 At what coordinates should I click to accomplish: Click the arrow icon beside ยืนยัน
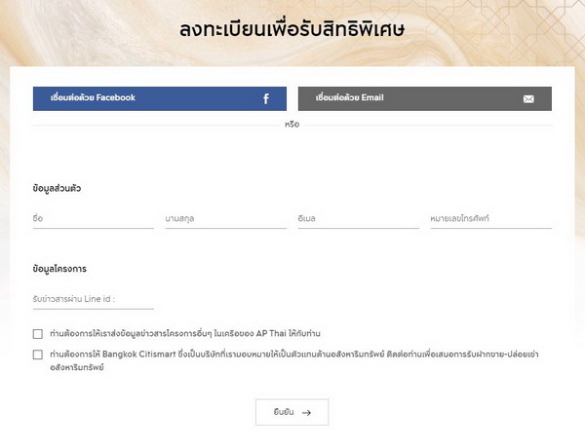pyautogui.click(x=306, y=412)
